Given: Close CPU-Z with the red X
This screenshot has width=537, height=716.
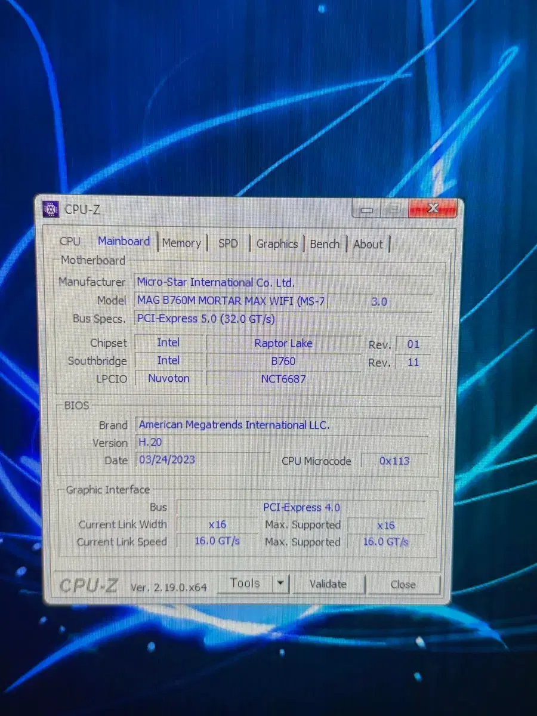Looking at the screenshot, I should [433, 209].
